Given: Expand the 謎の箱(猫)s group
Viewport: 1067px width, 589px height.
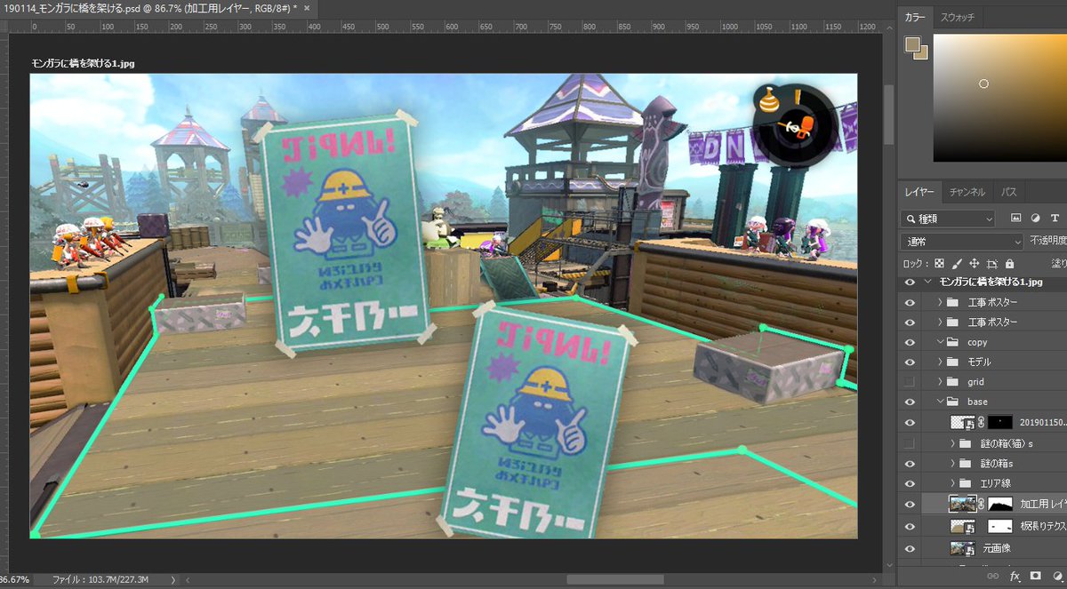Looking at the screenshot, I should (952, 442).
